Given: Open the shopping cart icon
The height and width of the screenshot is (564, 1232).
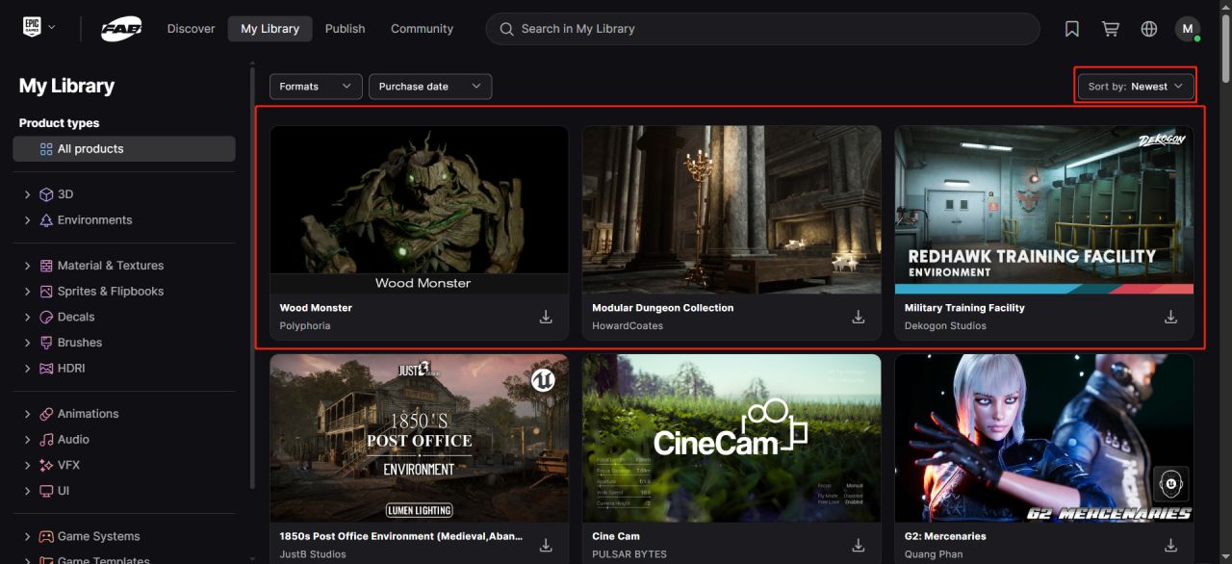Looking at the screenshot, I should click(1111, 29).
